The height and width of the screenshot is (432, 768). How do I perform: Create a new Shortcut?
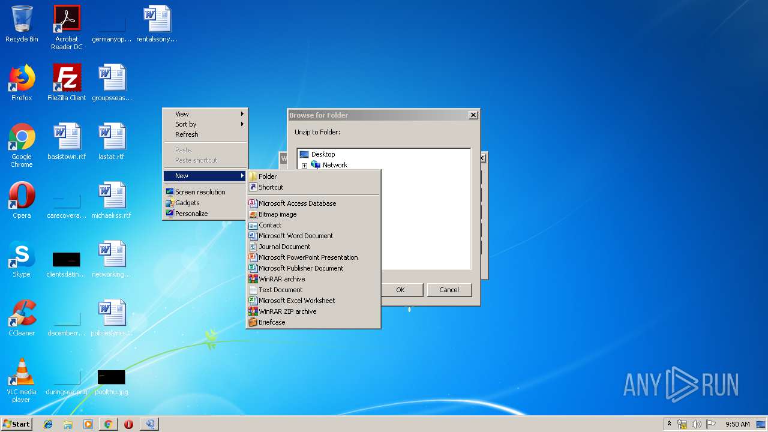(x=313, y=187)
